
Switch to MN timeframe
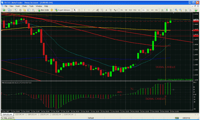[x=156, y=10]
